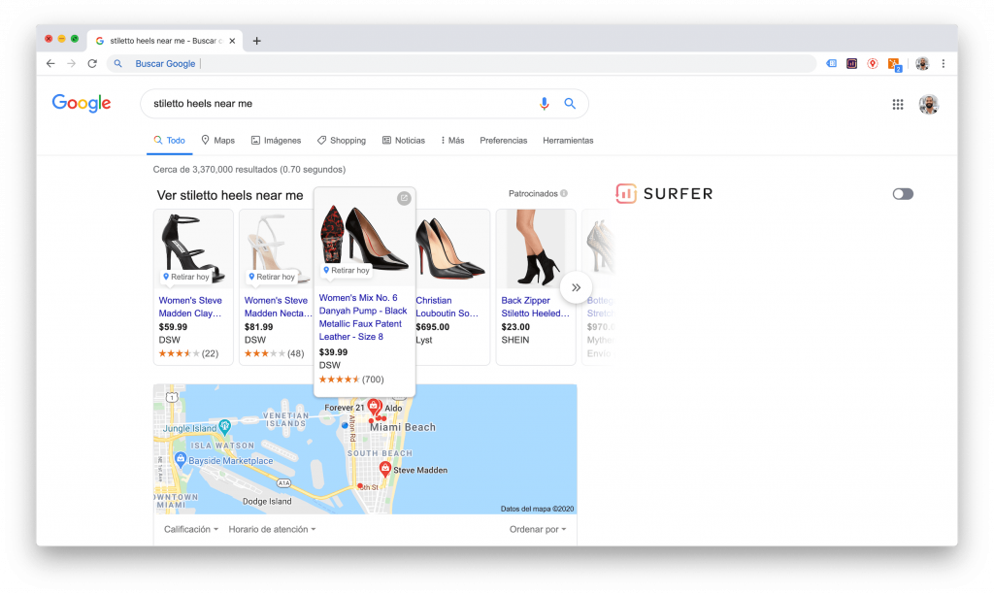Screen dimensions: 994x594
Task: Click the voice search microphone icon
Action: pyautogui.click(x=544, y=103)
